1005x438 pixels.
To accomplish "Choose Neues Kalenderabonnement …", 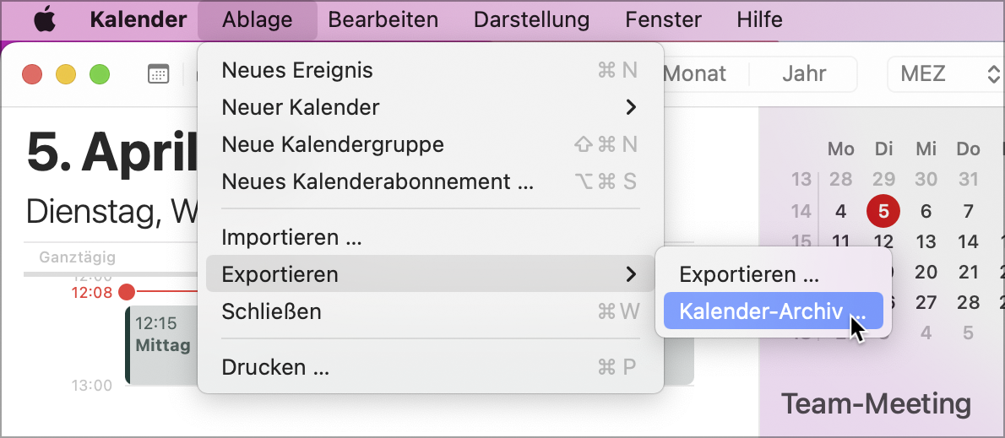I will click(378, 181).
